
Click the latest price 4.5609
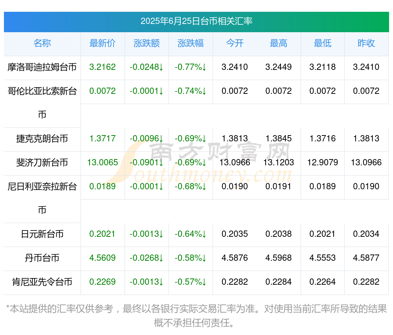click(x=103, y=258)
